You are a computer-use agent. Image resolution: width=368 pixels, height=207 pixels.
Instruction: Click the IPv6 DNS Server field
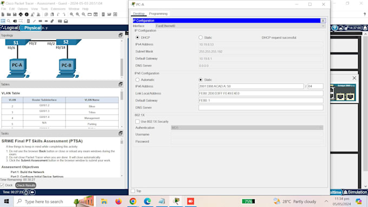(x=261, y=108)
